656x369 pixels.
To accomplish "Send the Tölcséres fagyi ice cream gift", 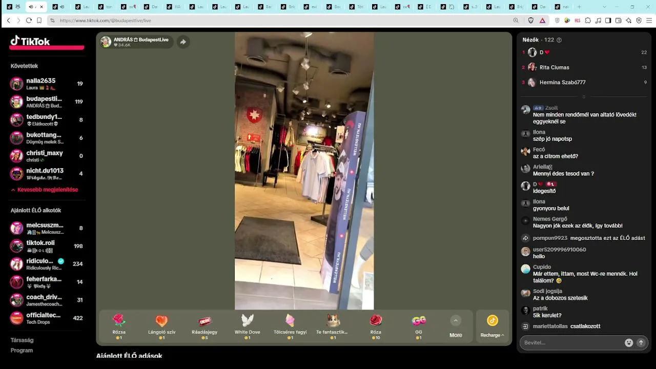I will 290,326.
